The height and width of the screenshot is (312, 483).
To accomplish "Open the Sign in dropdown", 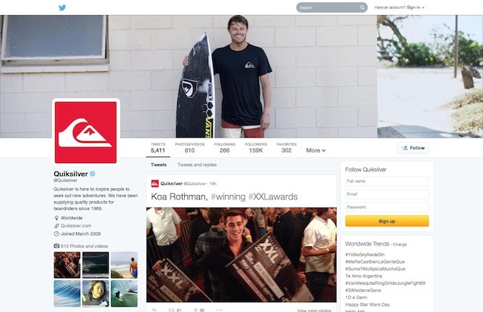I will [415, 8].
